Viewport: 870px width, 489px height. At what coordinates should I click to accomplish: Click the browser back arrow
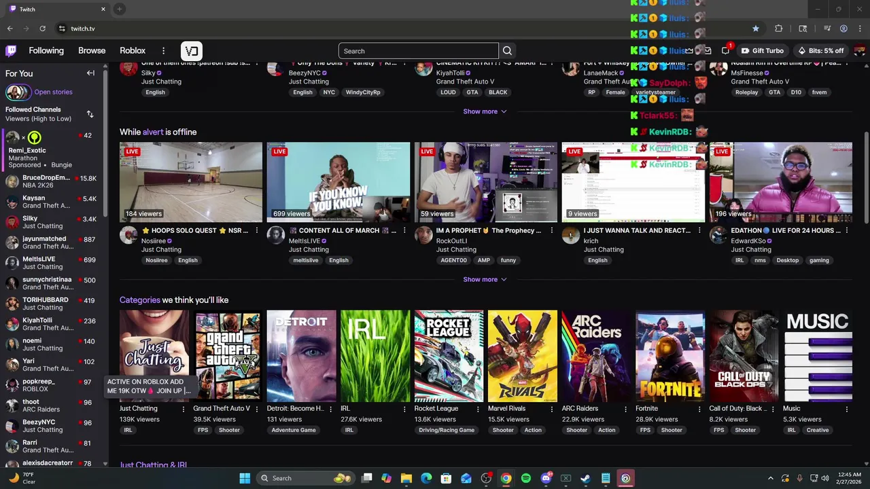[10, 29]
